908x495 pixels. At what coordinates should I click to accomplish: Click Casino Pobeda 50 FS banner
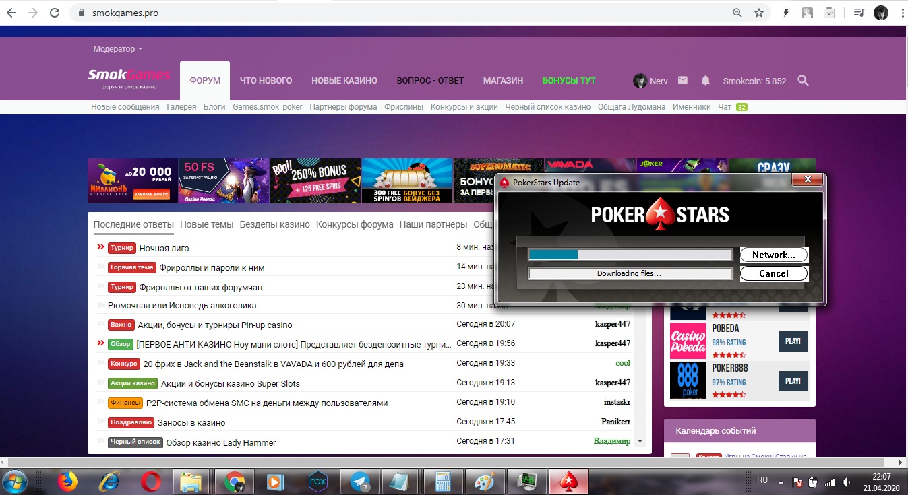point(224,181)
